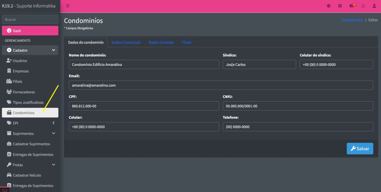Image resolution: width=381 pixels, height=192 pixels.
Task: Open Tipos Justificativas in the sidebar
Action: point(28,102)
